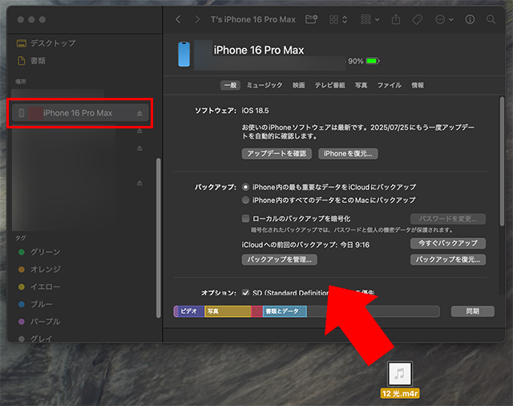Switch to the 写真 tab
This screenshot has height=406, width=513.
tap(362, 86)
